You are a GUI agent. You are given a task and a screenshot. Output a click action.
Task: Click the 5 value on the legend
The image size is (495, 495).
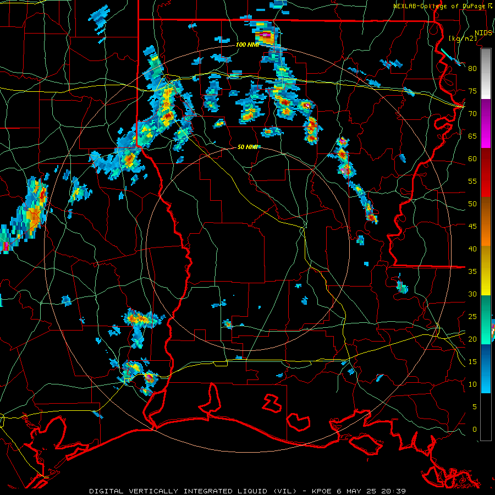(475, 407)
